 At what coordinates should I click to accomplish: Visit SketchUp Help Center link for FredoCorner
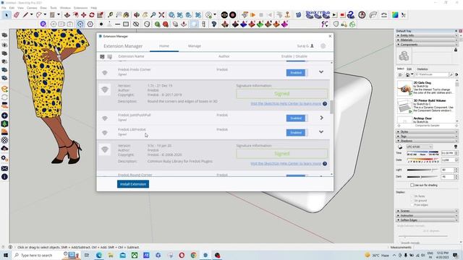coord(286,104)
